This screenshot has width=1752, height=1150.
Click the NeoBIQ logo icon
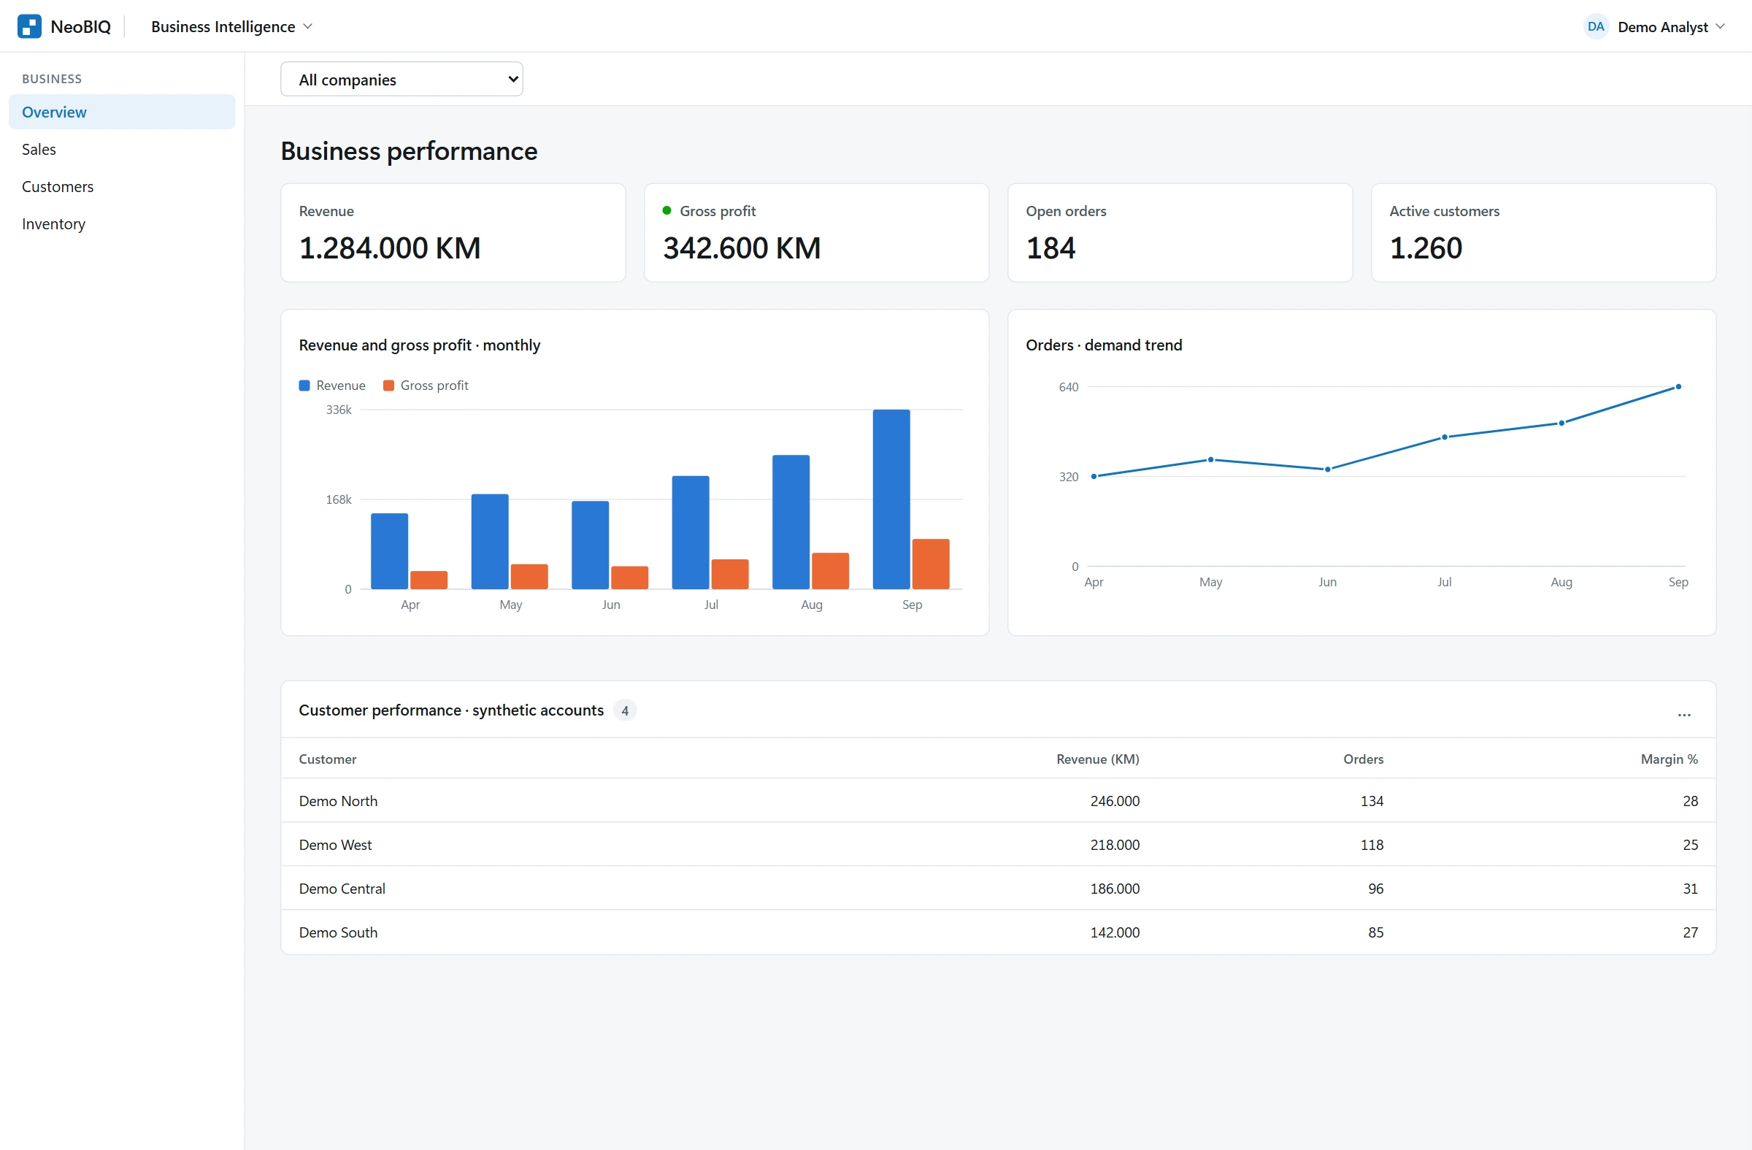tap(29, 26)
